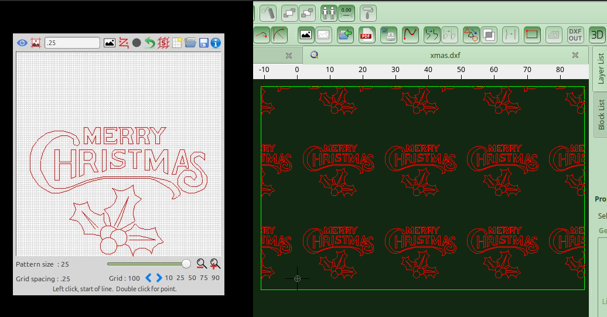Click the insert image icon in main toolbar
The width and height of the screenshot is (607, 317).
point(306,35)
